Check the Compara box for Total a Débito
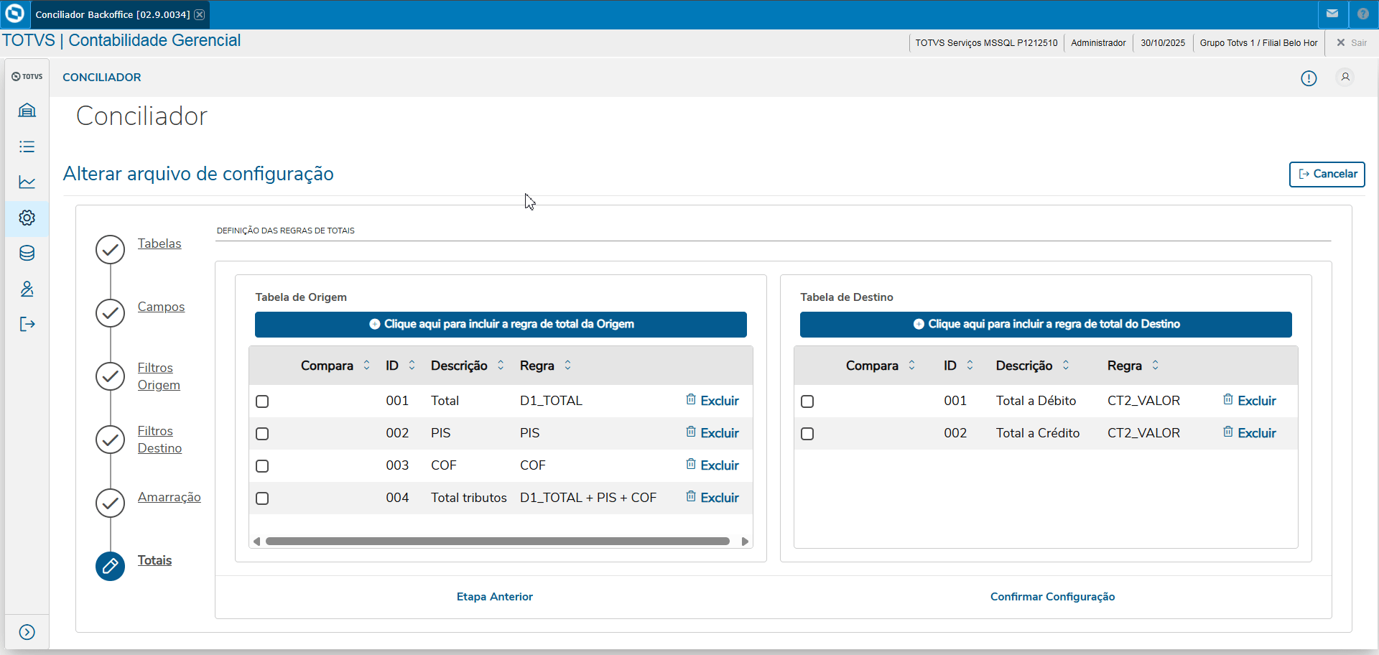The height and width of the screenshot is (655, 1379). (x=807, y=401)
